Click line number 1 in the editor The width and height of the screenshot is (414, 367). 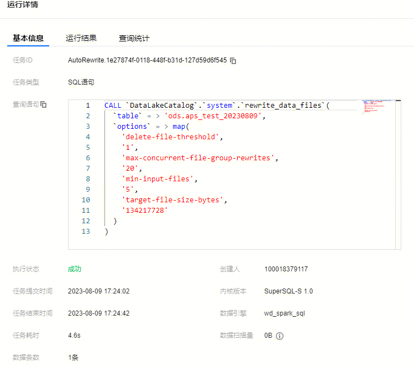[x=87, y=106]
